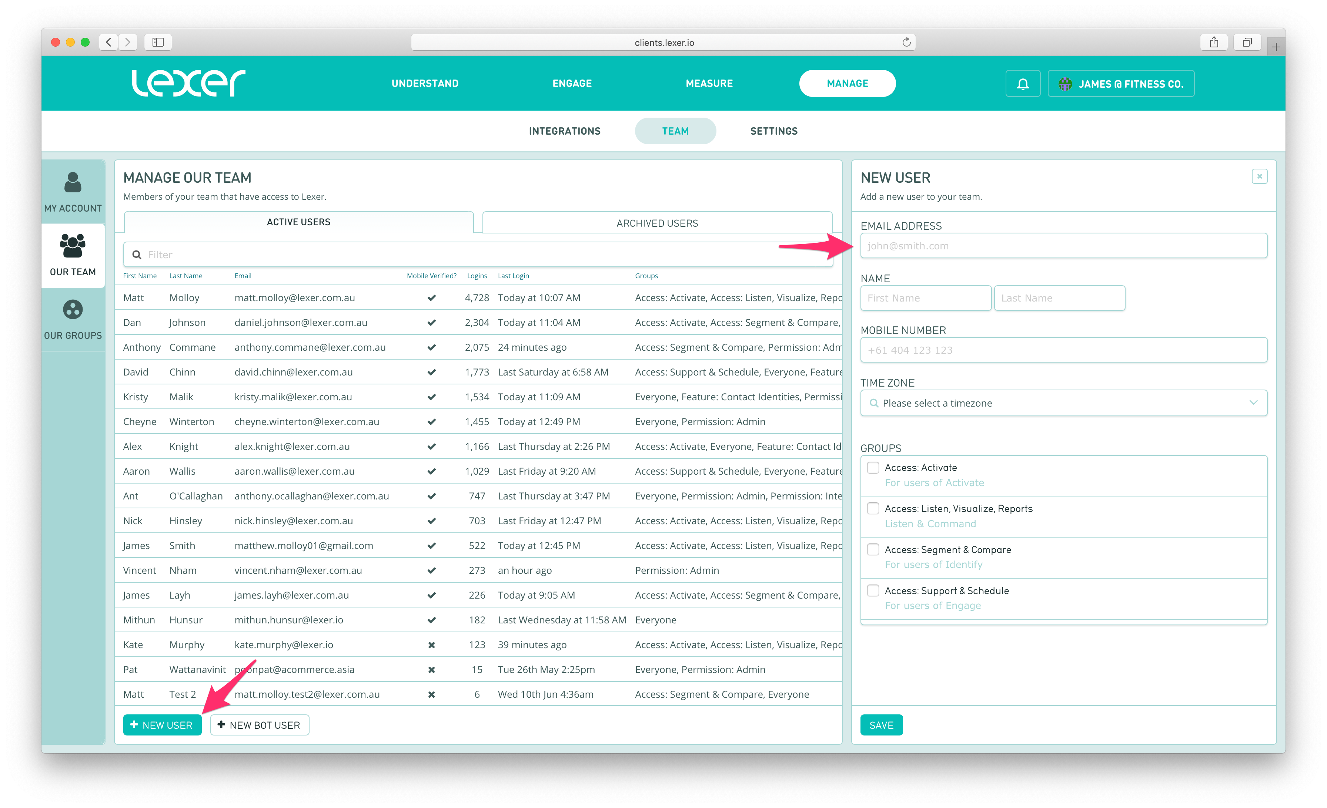This screenshot has height=808, width=1327.
Task: Close the New User panel
Action: 1259,176
